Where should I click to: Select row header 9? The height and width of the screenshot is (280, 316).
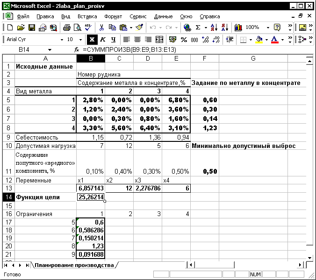8,137
